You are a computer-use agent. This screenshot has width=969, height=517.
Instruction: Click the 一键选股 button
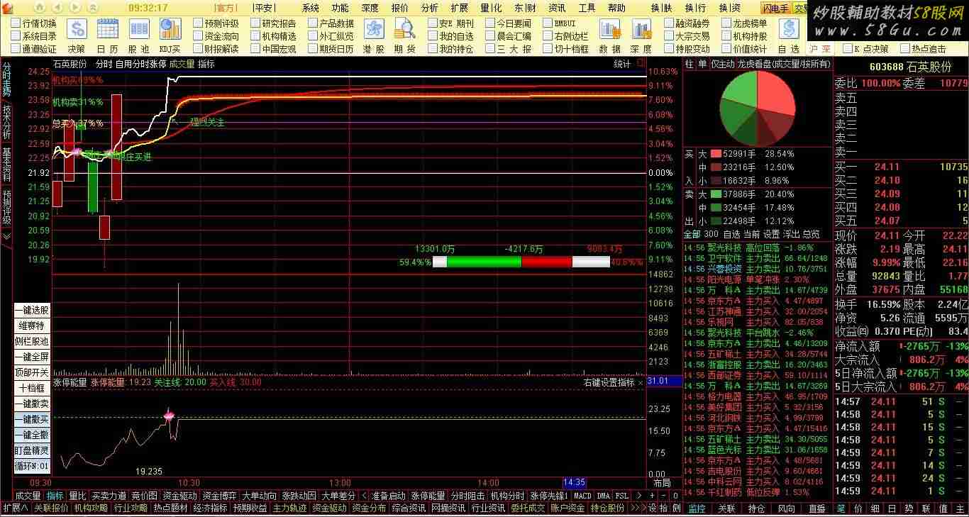(33, 310)
